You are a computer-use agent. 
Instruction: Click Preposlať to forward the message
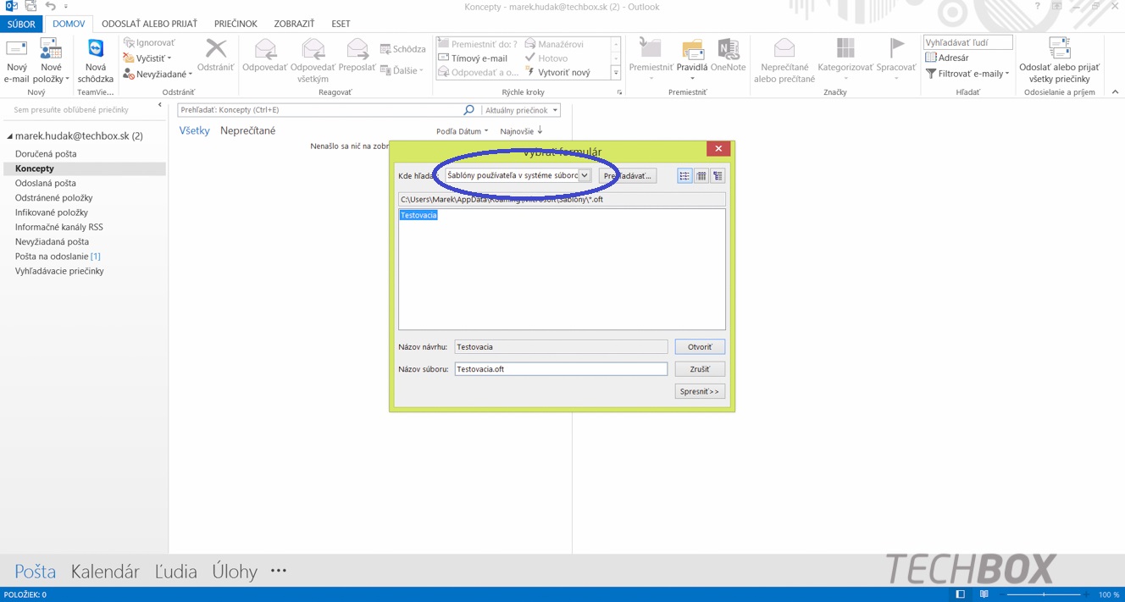coord(357,56)
